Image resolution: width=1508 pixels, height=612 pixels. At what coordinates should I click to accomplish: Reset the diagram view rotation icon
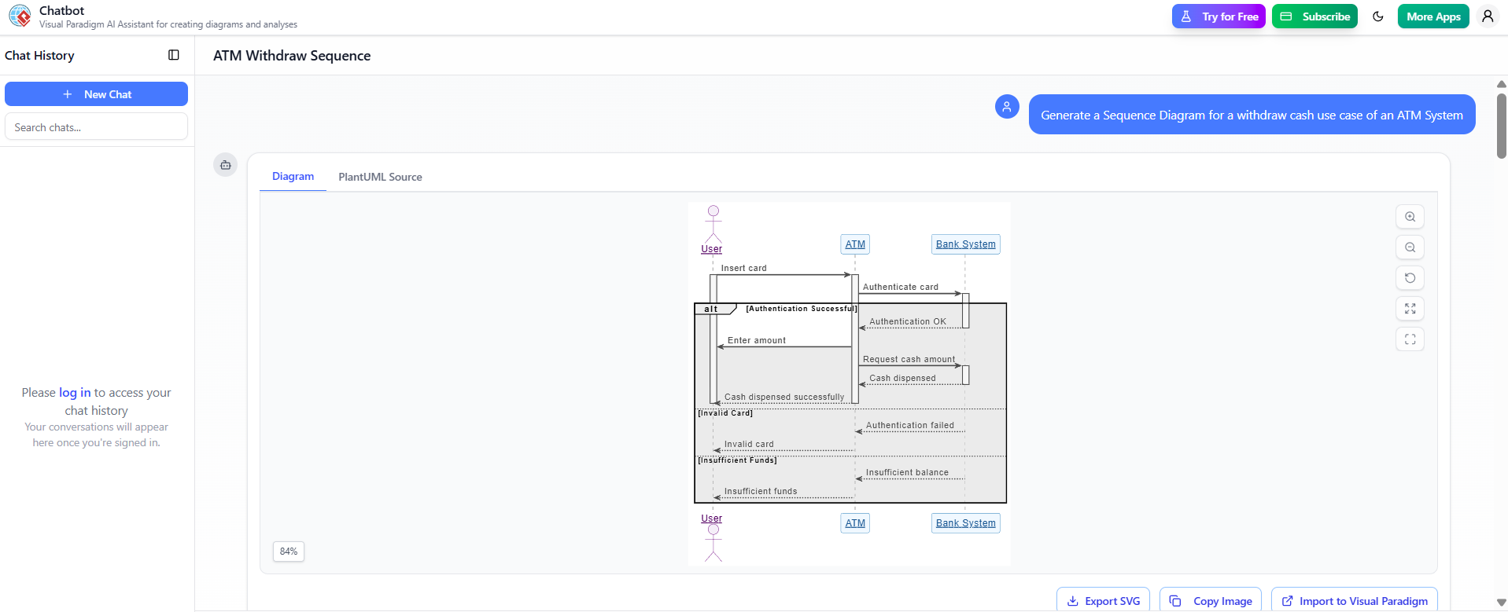pyautogui.click(x=1410, y=278)
